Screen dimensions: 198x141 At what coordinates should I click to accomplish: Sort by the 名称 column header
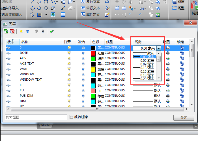point(41,42)
